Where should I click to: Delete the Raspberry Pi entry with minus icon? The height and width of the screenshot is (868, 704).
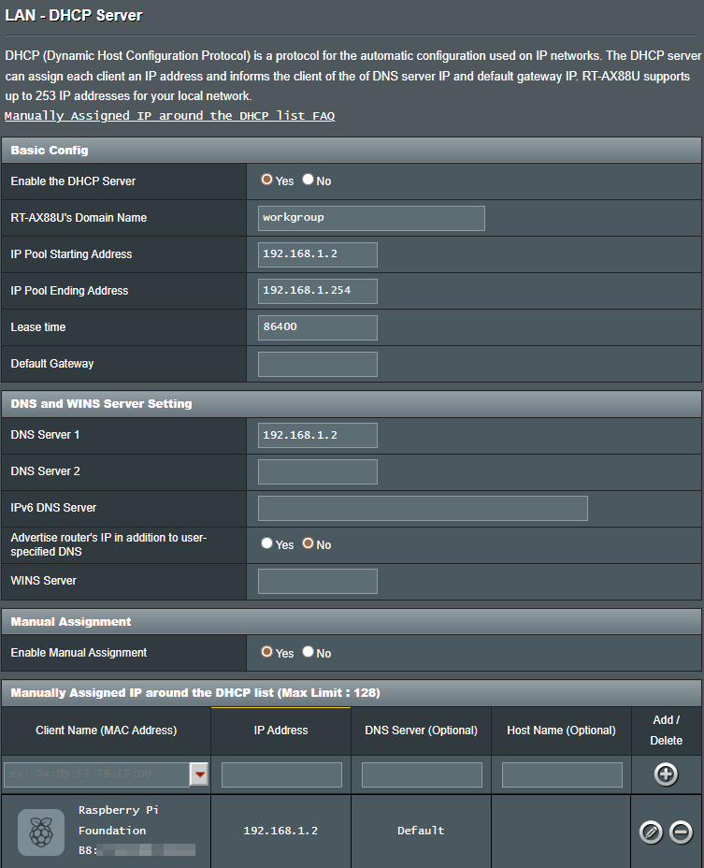click(680, 831)
